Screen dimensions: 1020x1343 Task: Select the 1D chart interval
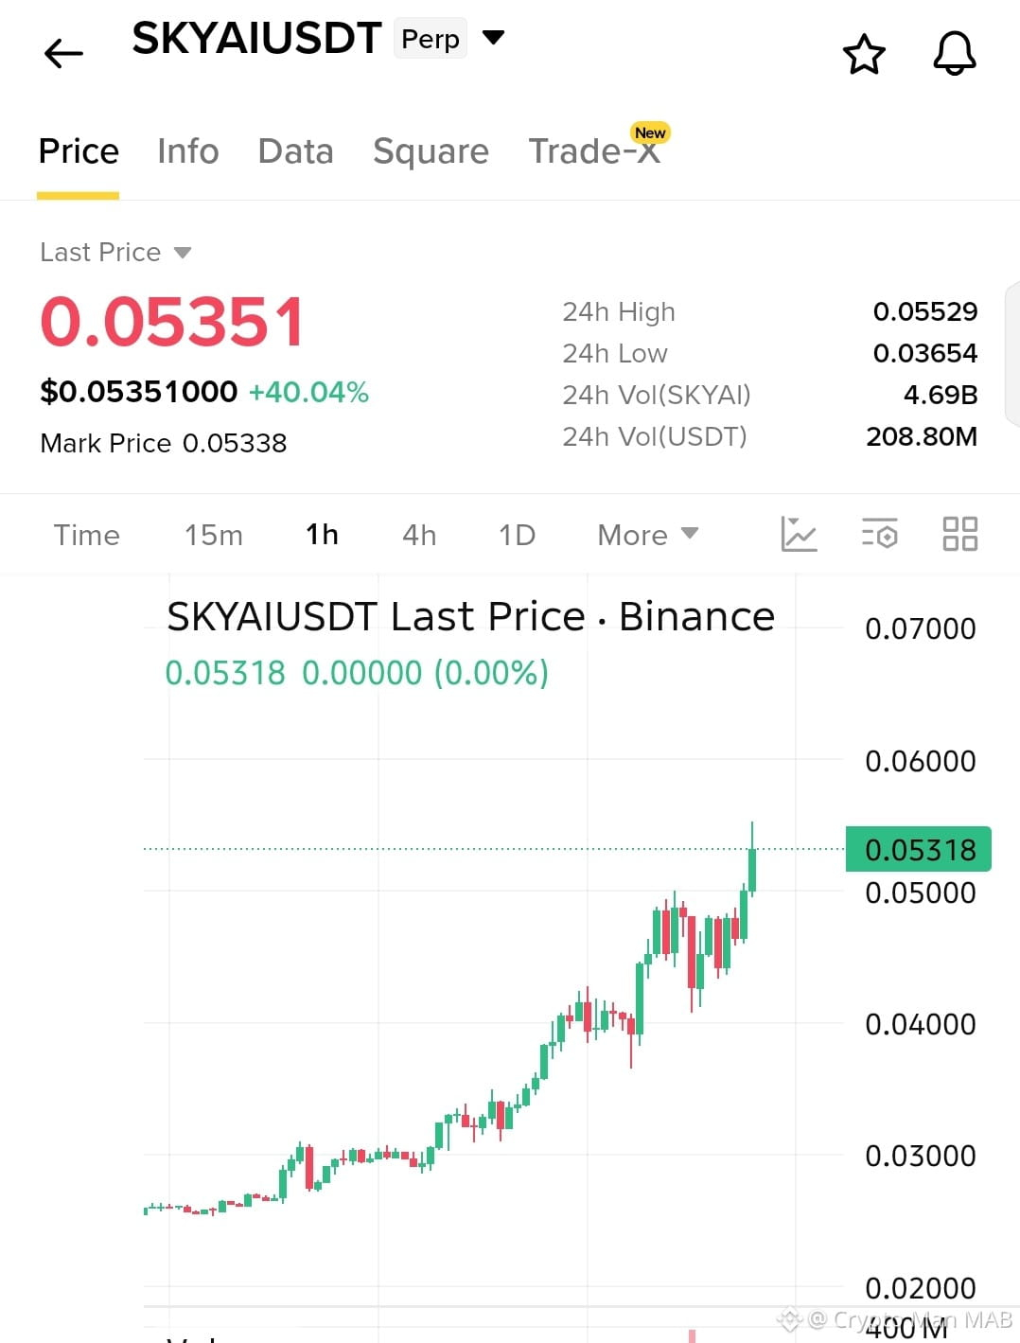pyautogui.click(x=517, y=536)
